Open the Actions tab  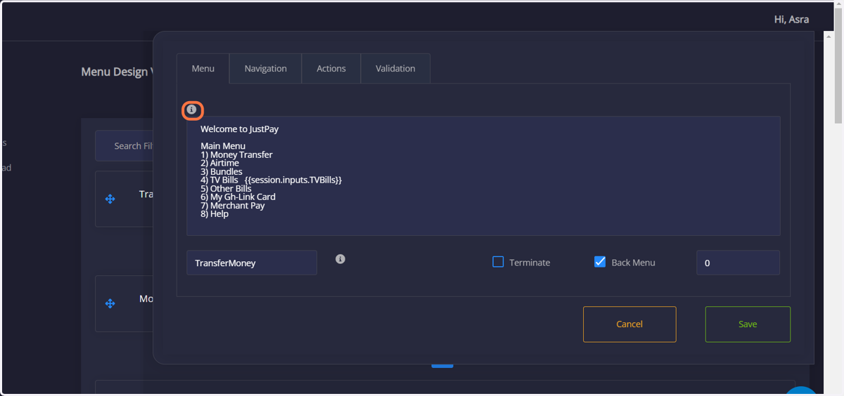tap(331, 68)
